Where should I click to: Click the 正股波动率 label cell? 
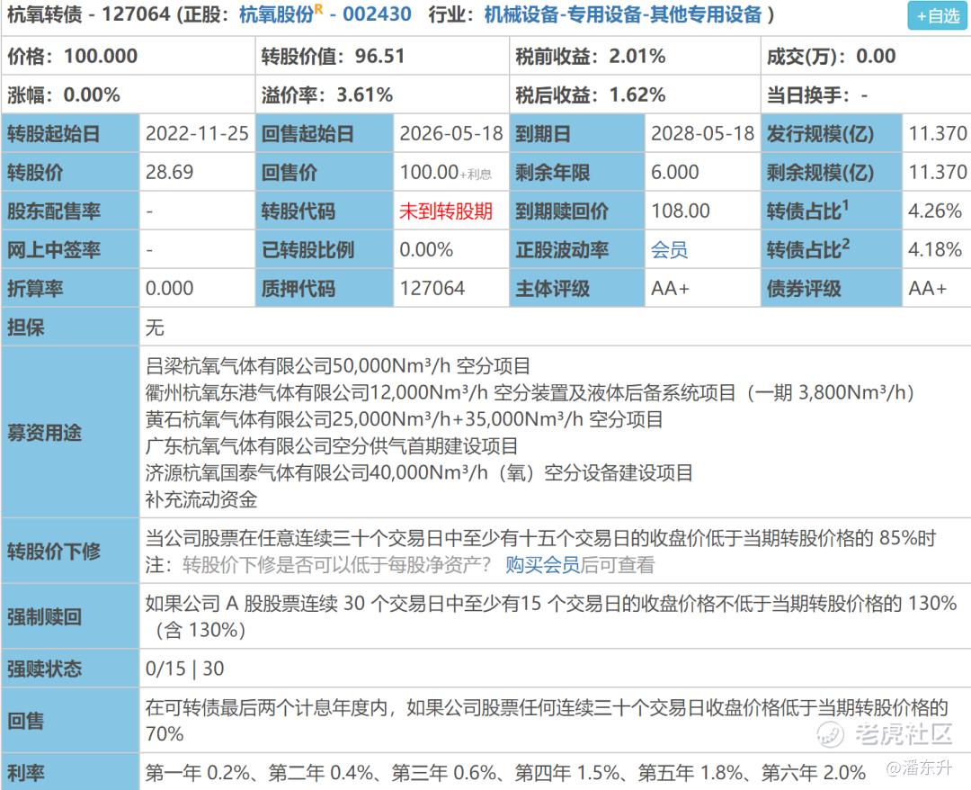click(577, 250)
